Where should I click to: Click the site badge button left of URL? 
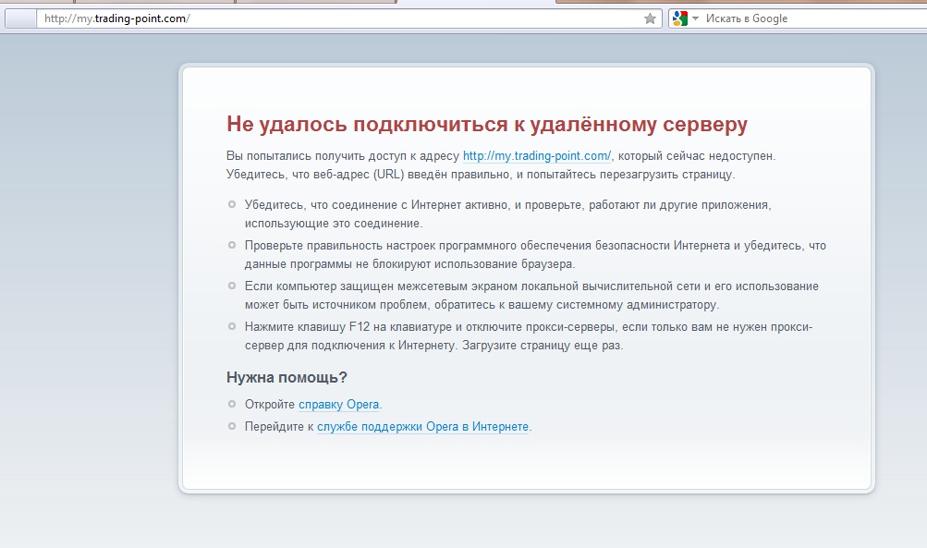[x=20, y=18]
